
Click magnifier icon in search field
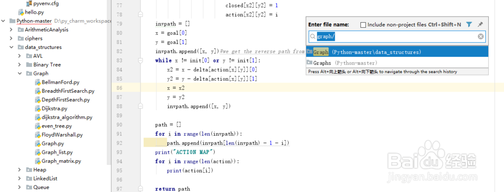coord(313,37)
